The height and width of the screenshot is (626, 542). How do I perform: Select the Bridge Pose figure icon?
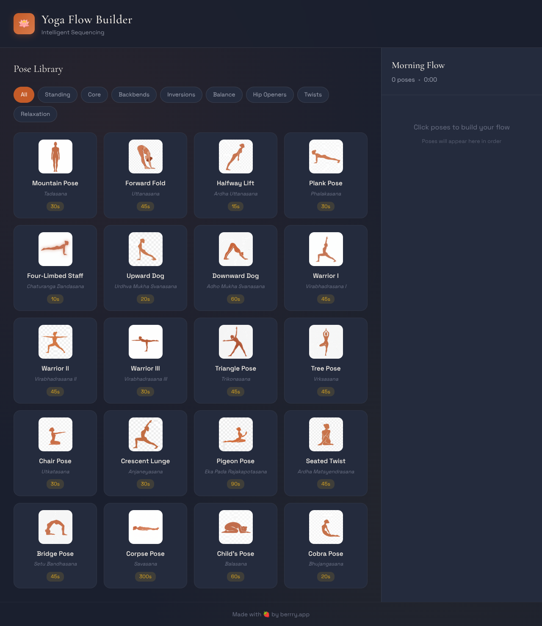coord(55,527)
